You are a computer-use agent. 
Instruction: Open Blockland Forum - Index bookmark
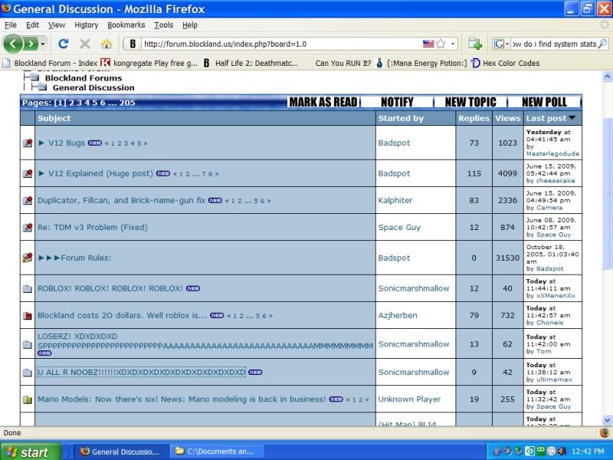50,63
